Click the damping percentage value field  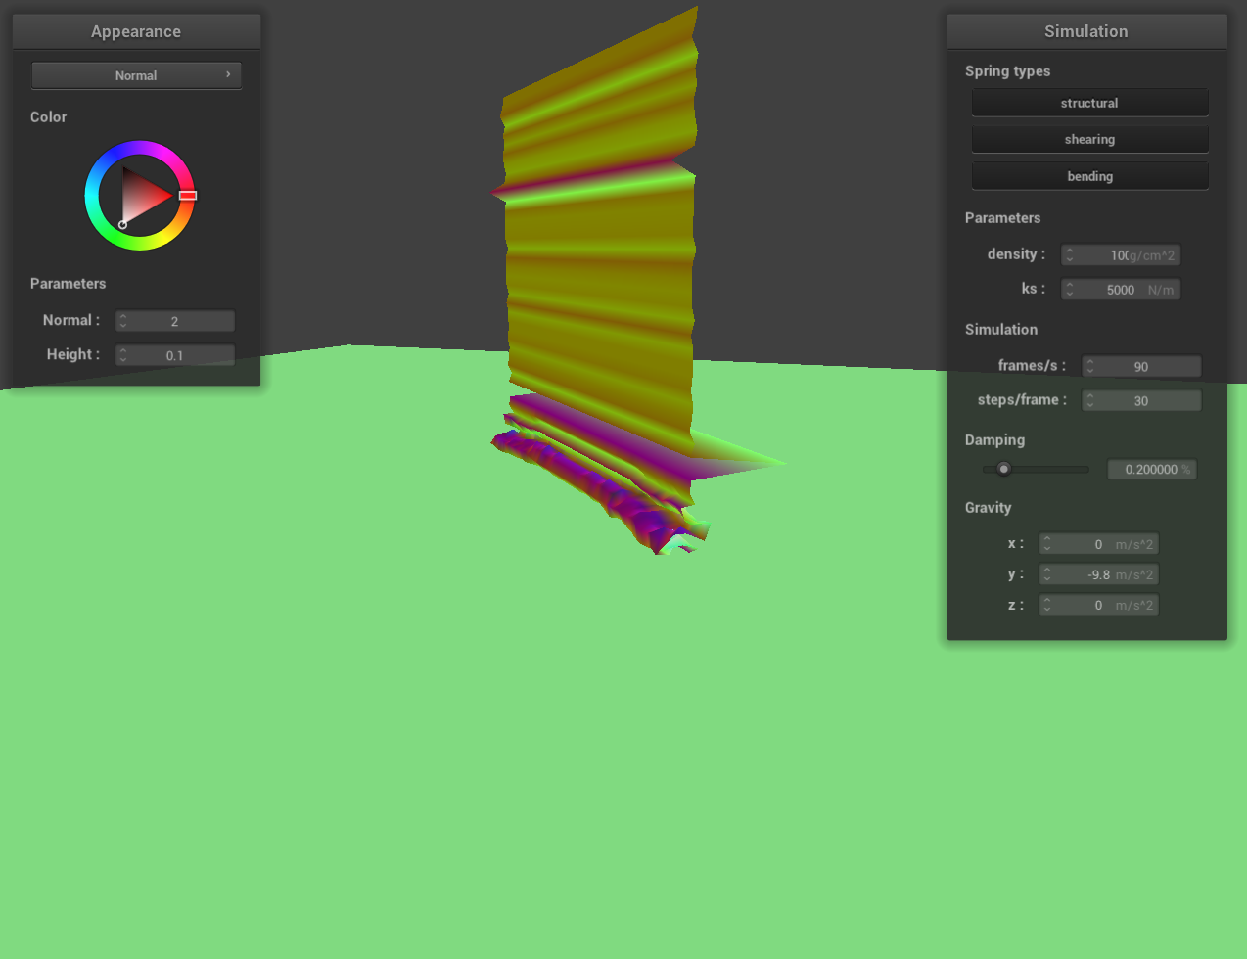click(1151, 470)
